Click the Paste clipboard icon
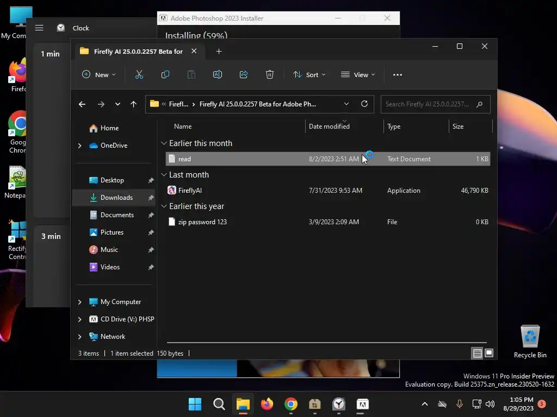Viewport: 557px width, 417px height. [x=191, y=74]
